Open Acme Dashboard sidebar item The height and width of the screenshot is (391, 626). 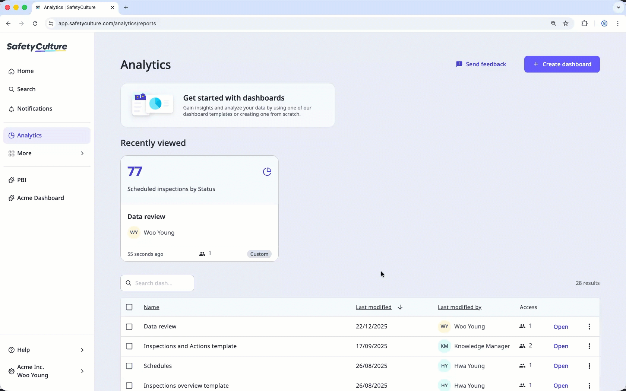47,198
